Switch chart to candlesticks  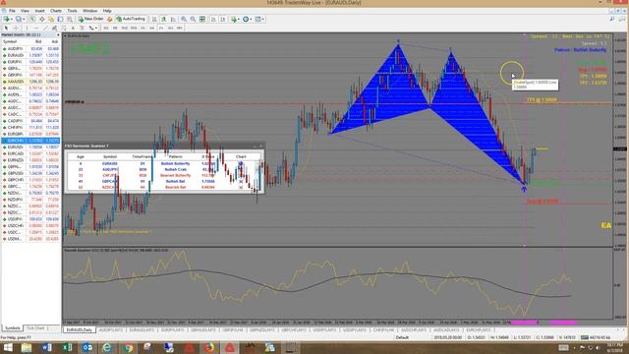tap(163, 19)
